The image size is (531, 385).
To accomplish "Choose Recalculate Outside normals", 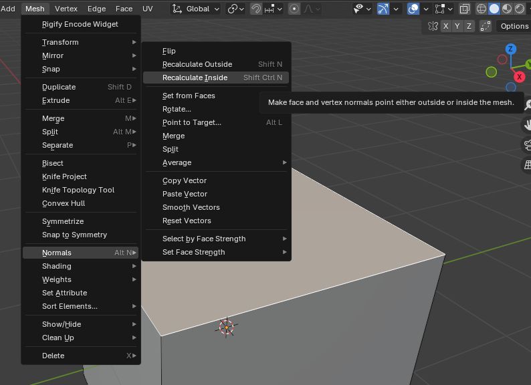I will tap(216, 64).
